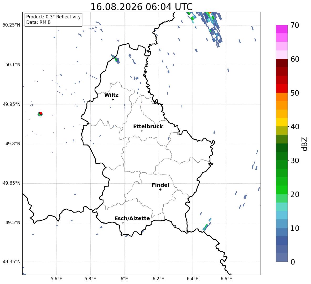Click the 6°E longitude tick label
311x284 pixels.
tap(124, 279)
